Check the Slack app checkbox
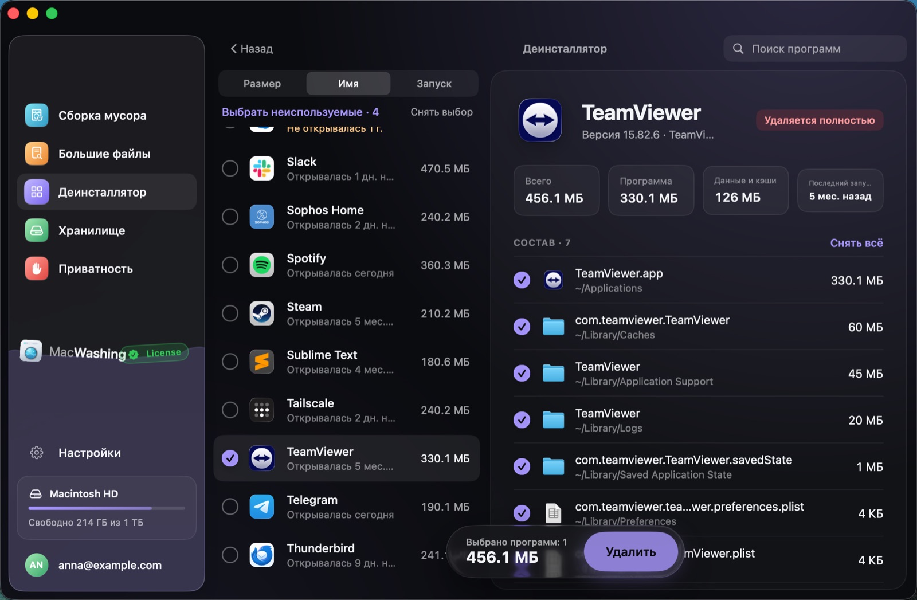 (x=230, y=168)
